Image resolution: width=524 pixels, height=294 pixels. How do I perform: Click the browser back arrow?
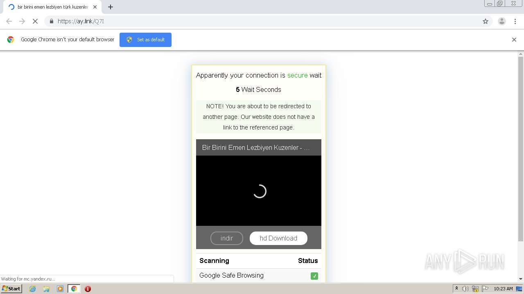9,21
